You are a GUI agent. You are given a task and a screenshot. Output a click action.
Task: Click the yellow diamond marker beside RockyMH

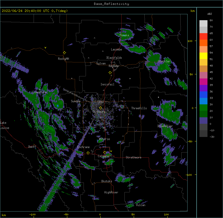(x=64, y=53)
